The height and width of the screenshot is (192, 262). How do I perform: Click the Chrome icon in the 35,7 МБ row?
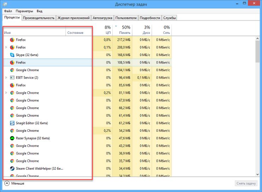click(x=12, y=161)
